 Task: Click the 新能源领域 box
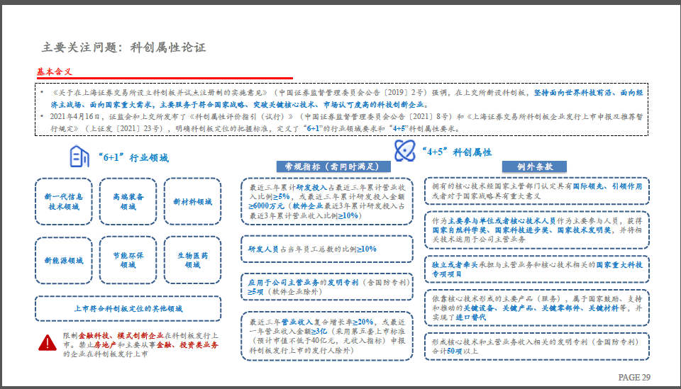(64, 260)
